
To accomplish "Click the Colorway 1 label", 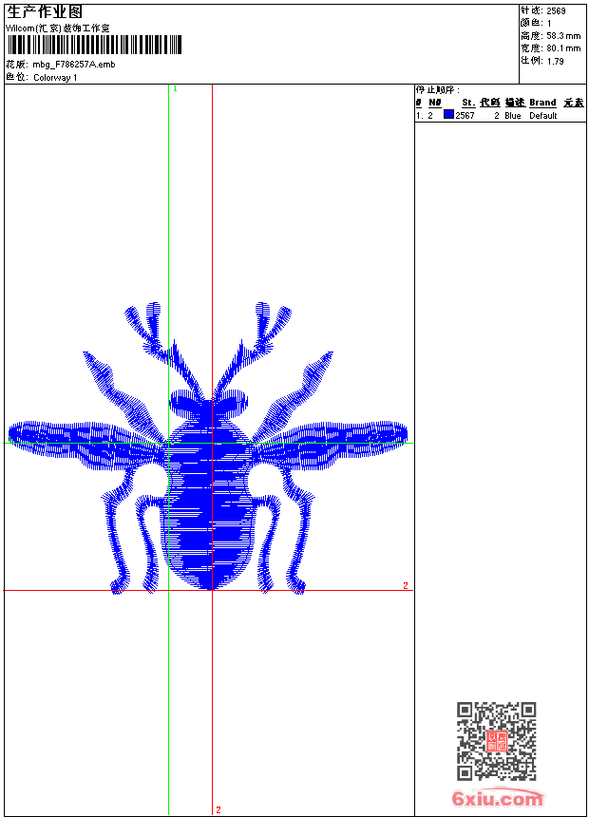I will click(x=55, y=77).
